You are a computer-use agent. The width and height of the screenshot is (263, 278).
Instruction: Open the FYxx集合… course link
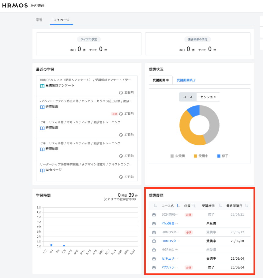click(170, 223)
